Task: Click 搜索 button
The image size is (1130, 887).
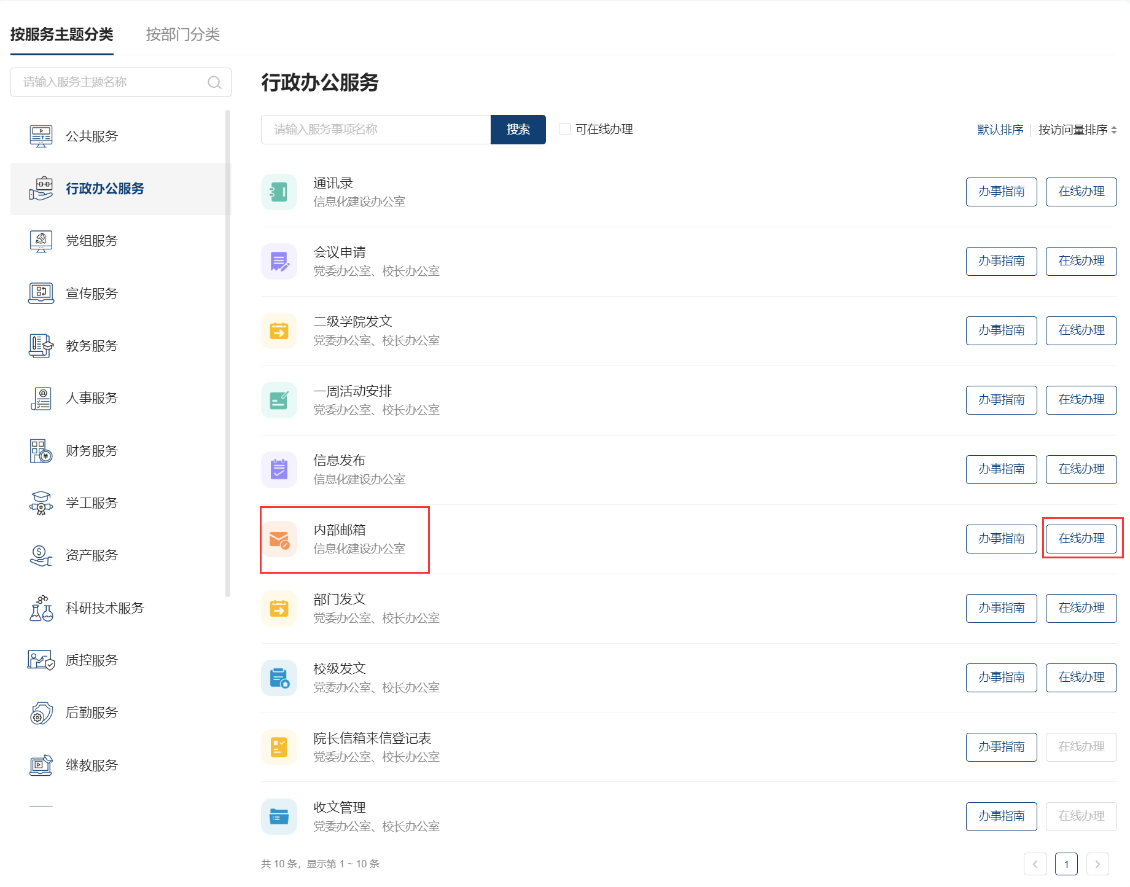Action: [x=518, y=130]
